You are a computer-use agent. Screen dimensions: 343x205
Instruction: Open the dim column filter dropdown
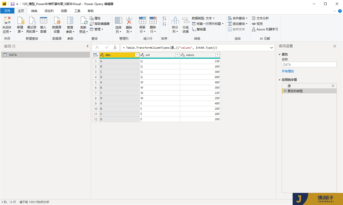(137, 55)
